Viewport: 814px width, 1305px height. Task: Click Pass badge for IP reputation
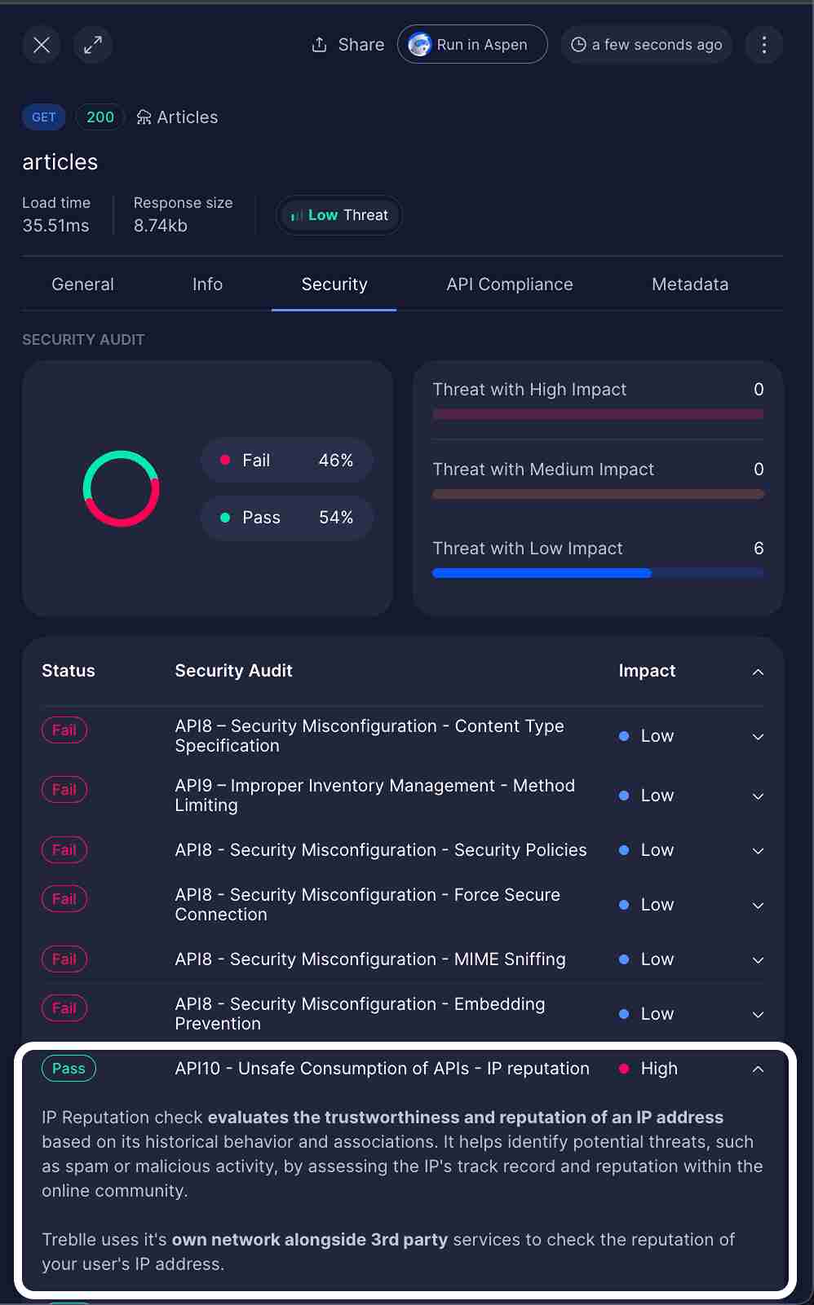[x=69, y=1069]
